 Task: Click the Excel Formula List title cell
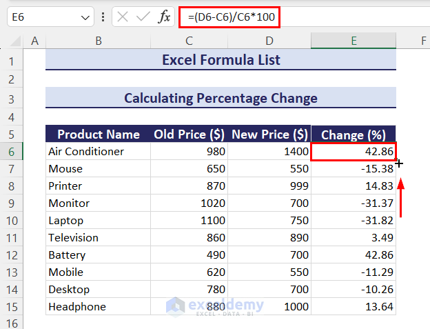click(221, 60)
